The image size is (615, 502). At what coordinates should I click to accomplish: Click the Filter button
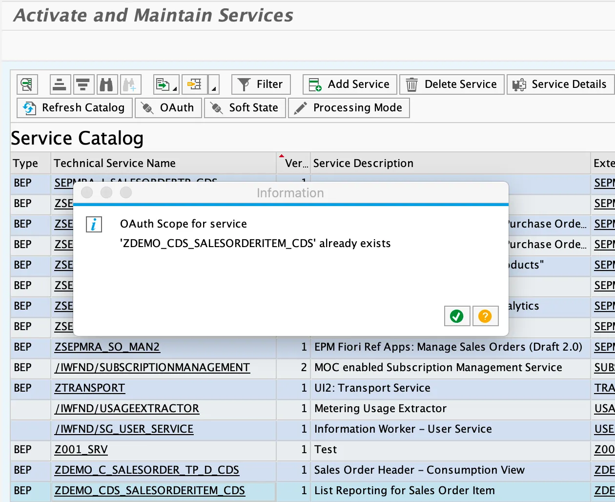pyautogui.click(x=261, y=84)
